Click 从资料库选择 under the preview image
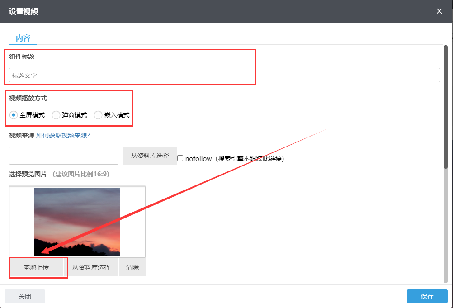Image resolution: width=453 pixels, height=308 pixels. tap(91, 267)
